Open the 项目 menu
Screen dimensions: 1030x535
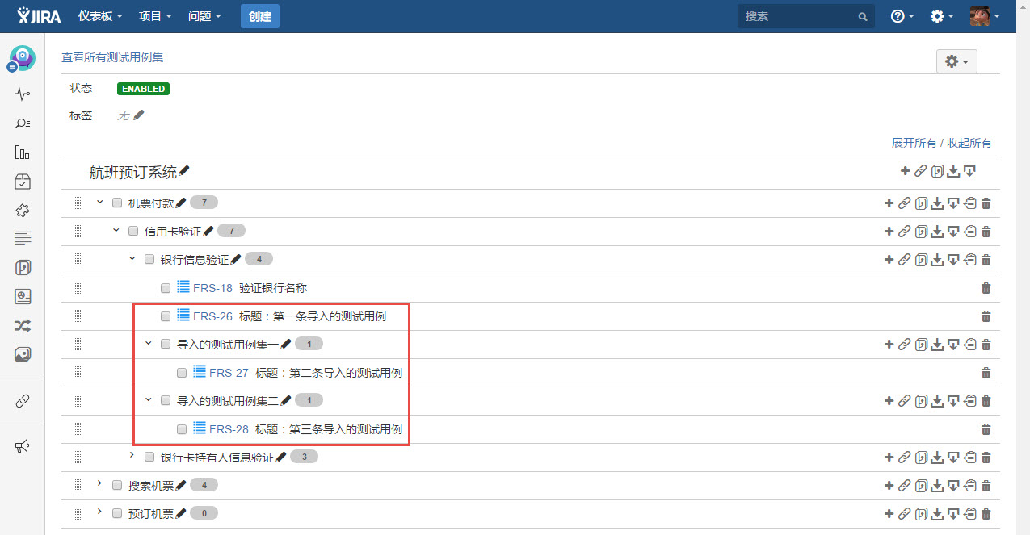(155, 16)
